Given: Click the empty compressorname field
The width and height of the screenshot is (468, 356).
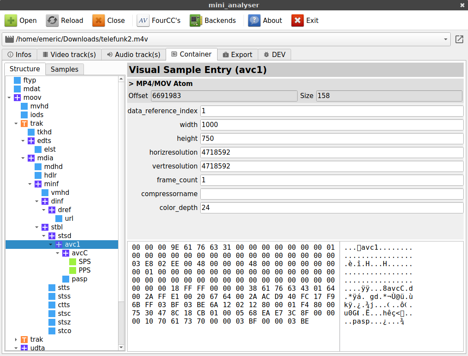Looking at the screenshot, I should coord(332,194).
